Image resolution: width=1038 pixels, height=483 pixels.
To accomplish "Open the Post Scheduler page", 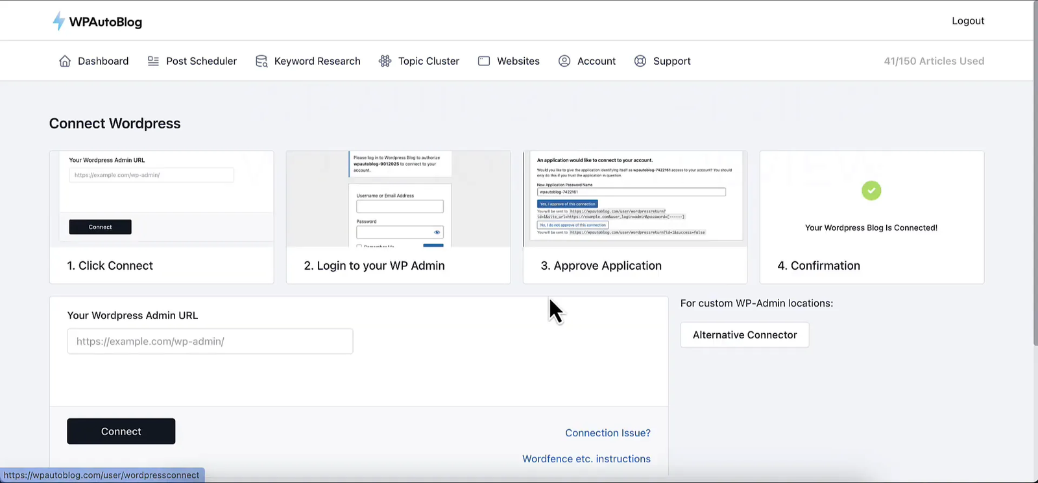I will tap(192, 61).
